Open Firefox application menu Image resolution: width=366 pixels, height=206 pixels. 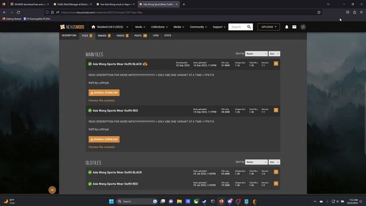(x=361, y=12)
